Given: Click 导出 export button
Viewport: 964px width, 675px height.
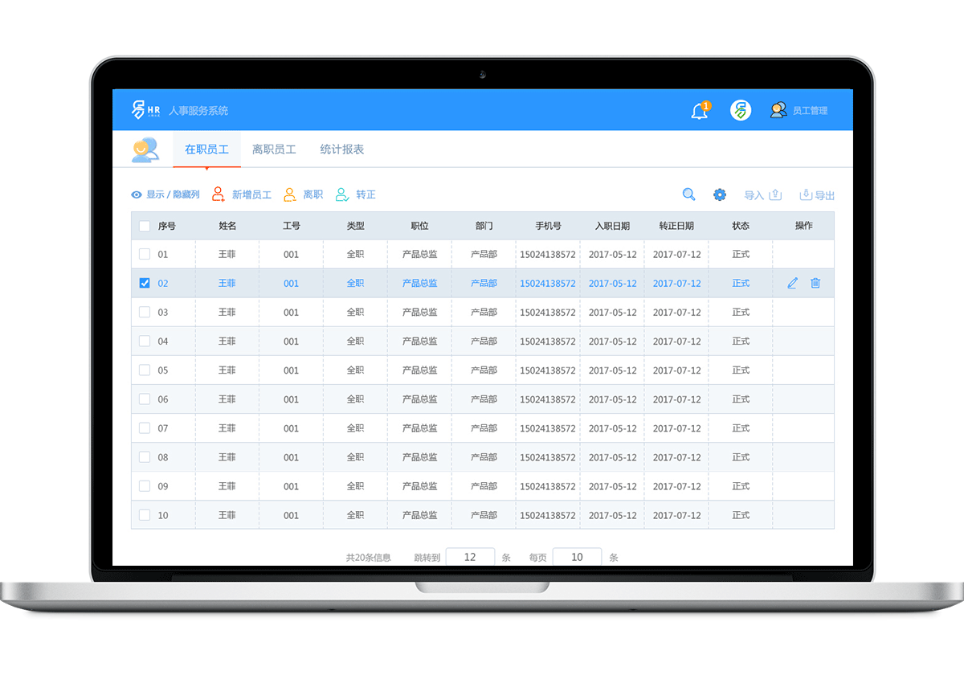Looking at the screenshot, I should 817,195.
